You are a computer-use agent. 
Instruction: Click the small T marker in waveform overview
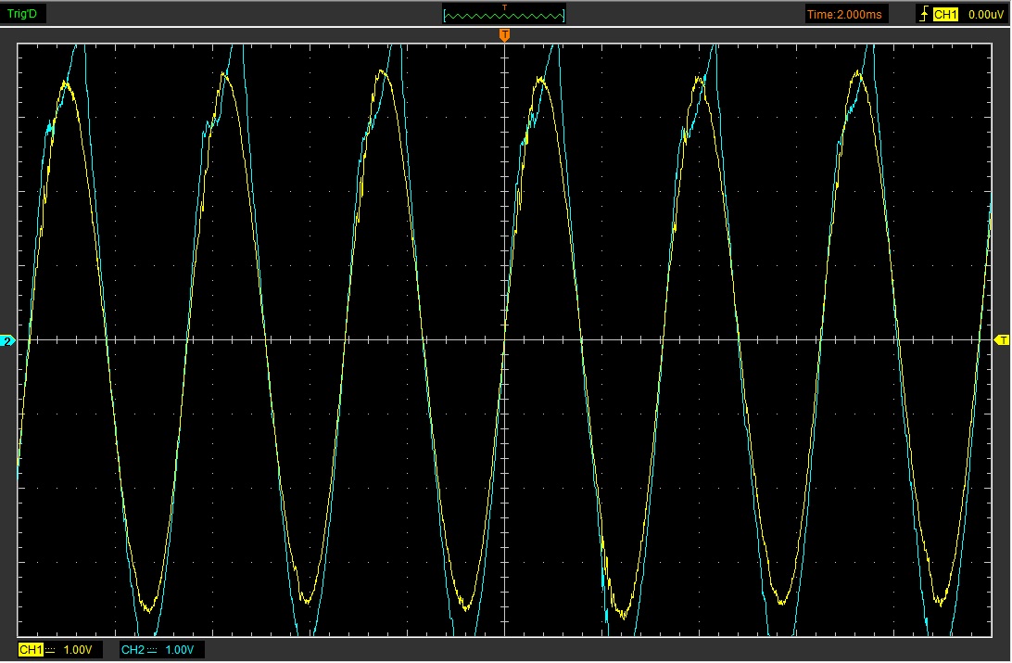(504, 7)
